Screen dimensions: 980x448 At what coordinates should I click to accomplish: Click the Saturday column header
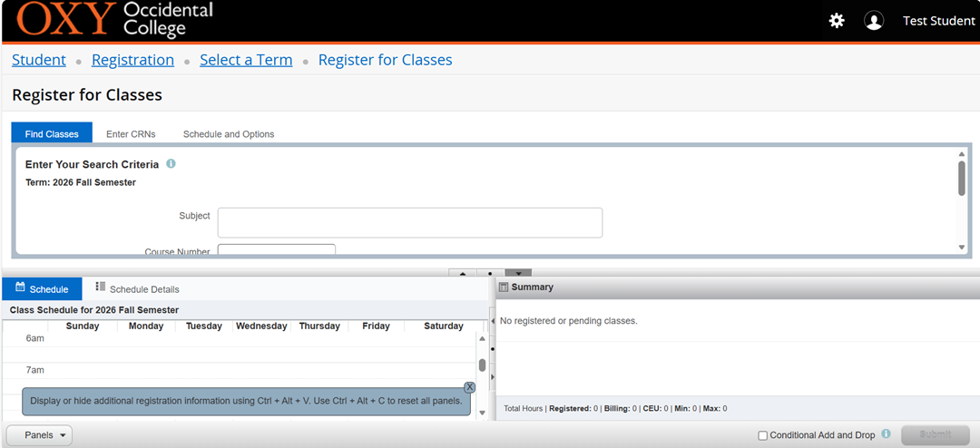444,326
